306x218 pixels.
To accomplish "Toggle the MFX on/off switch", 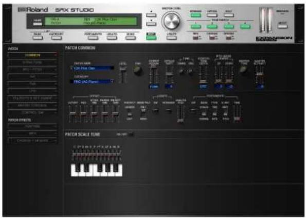I will pos(195,38).
